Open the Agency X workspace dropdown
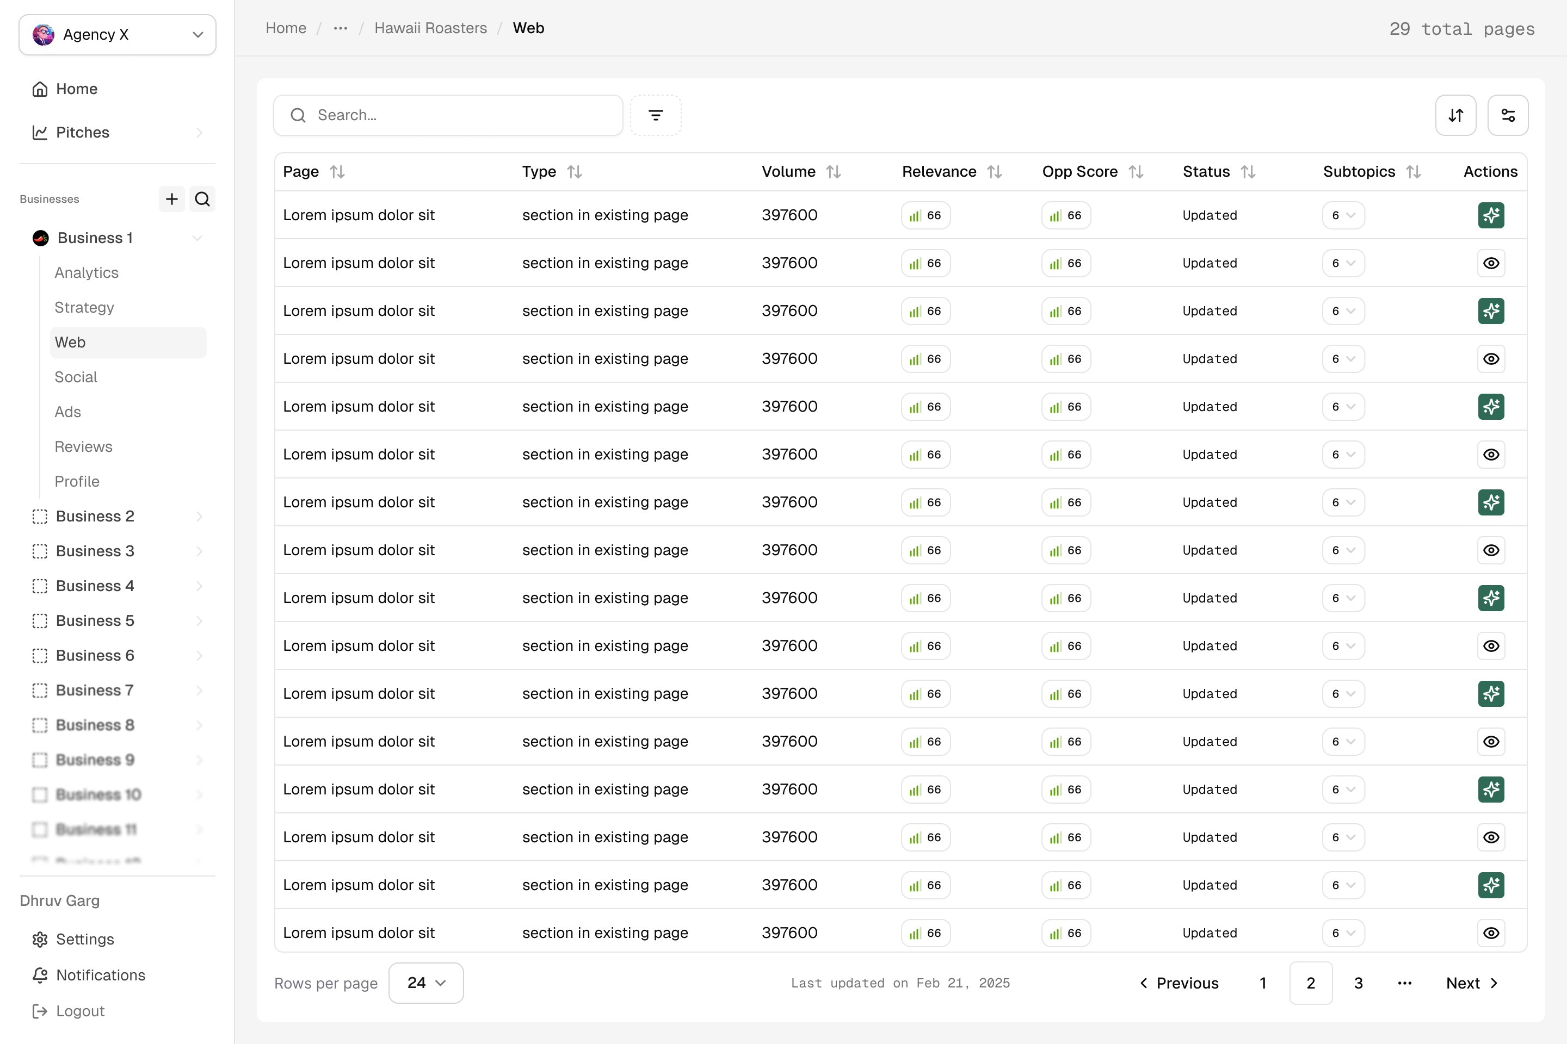Image resolution: width=1567 pixels, height=1044 pixels. pyautogui.click(x=118, y=35)
